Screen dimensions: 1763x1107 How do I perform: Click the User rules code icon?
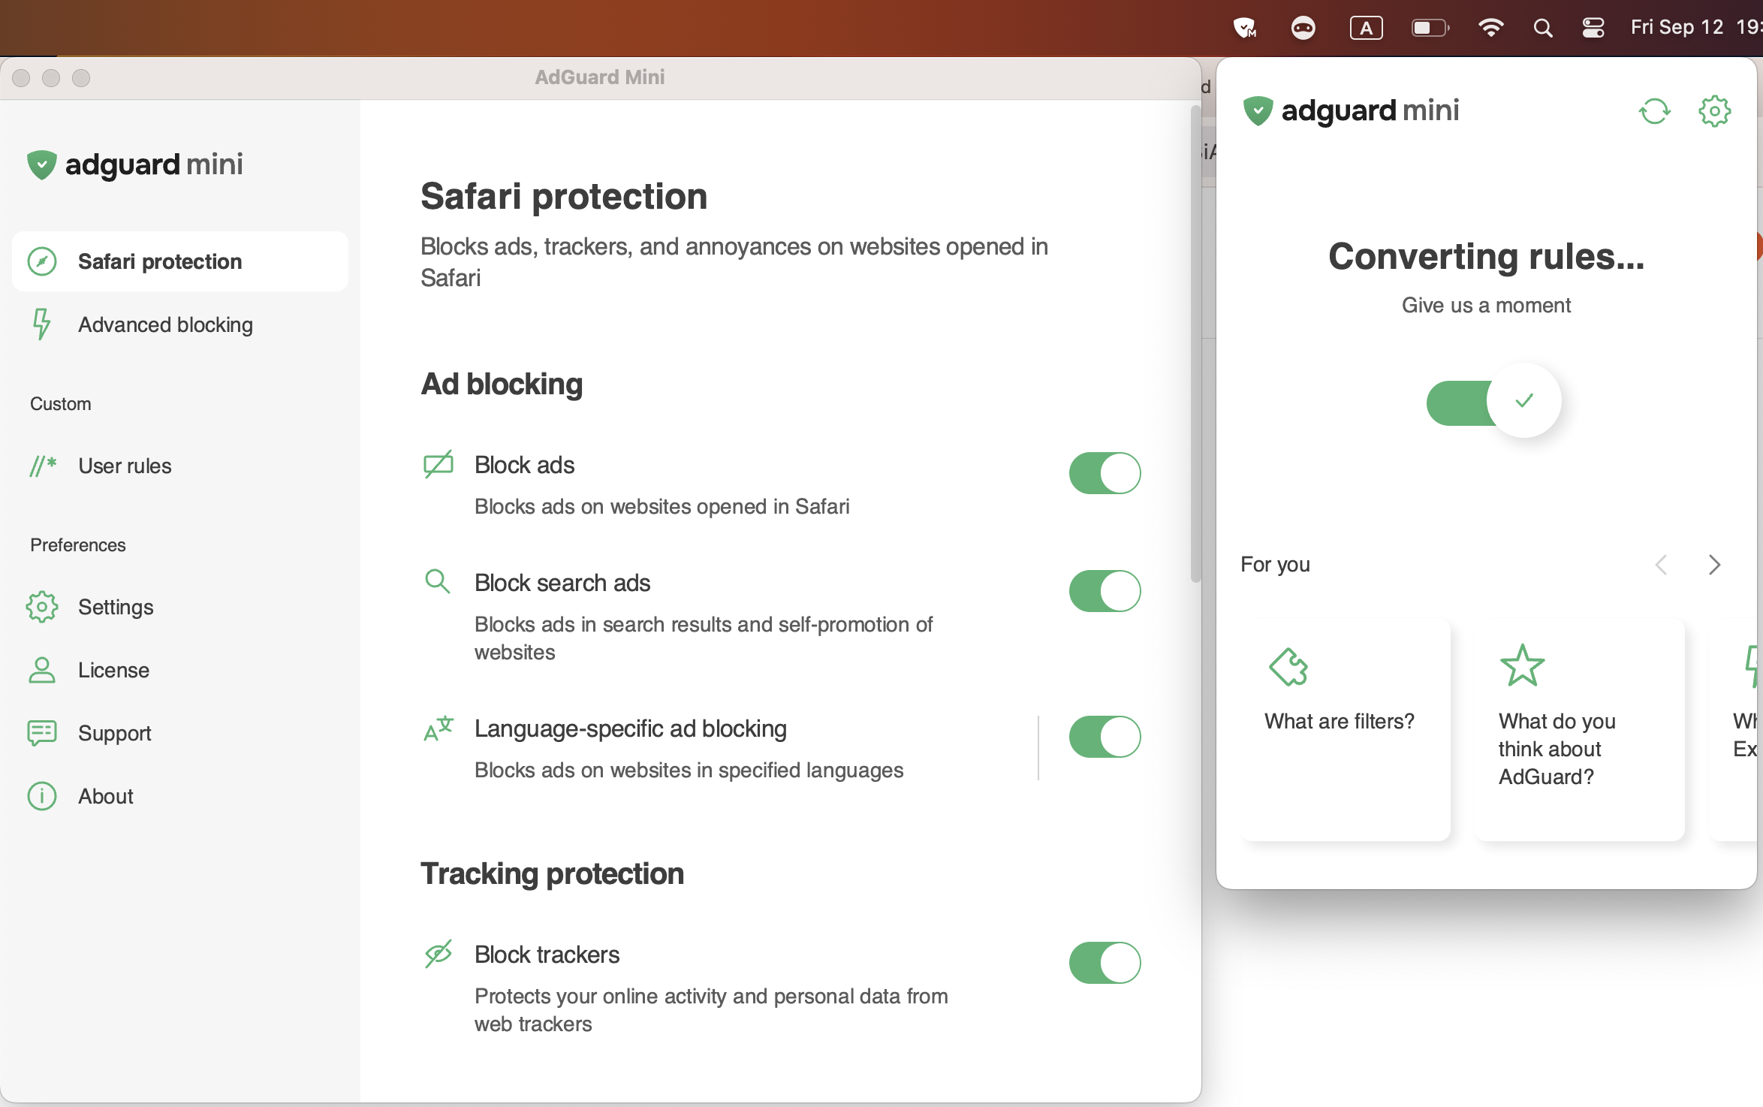click(x=42, y=466)
